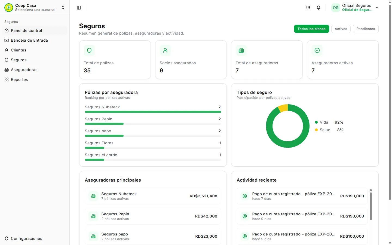Click the mail icon beside Bandeja de Entrada
The image size is (392, 245).
[x=7, y=40]
